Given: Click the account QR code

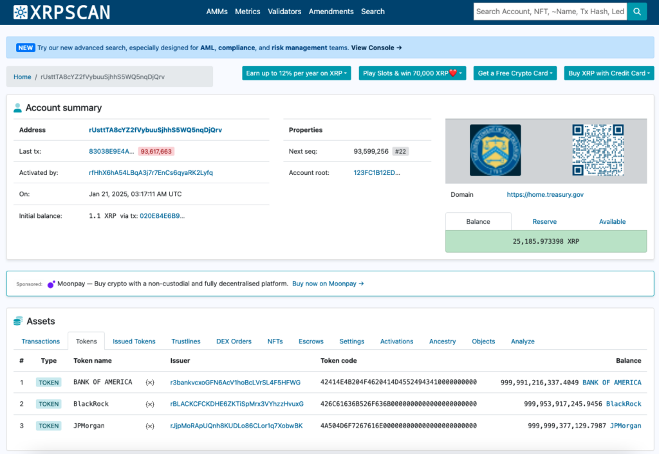Looking at the screenshot, I should click(x=598, y=150).
